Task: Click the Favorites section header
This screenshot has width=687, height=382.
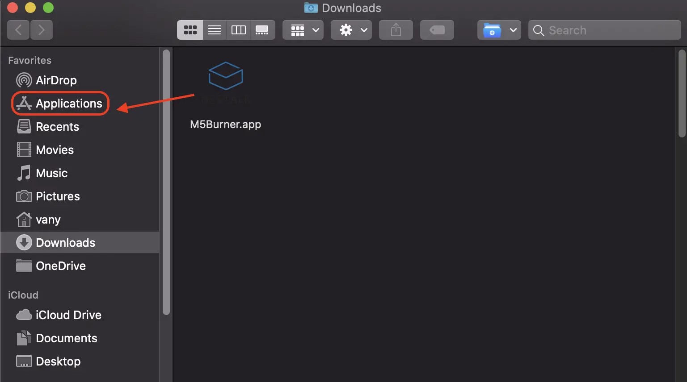Action: [30, 60]
